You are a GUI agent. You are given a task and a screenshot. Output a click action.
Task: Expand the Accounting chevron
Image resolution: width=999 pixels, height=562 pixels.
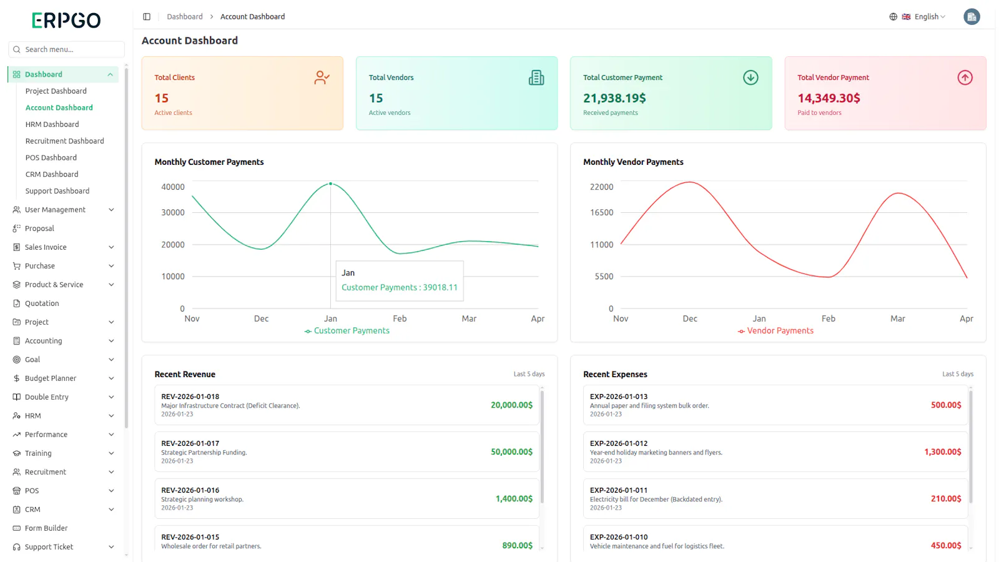[x=111, y=341]
